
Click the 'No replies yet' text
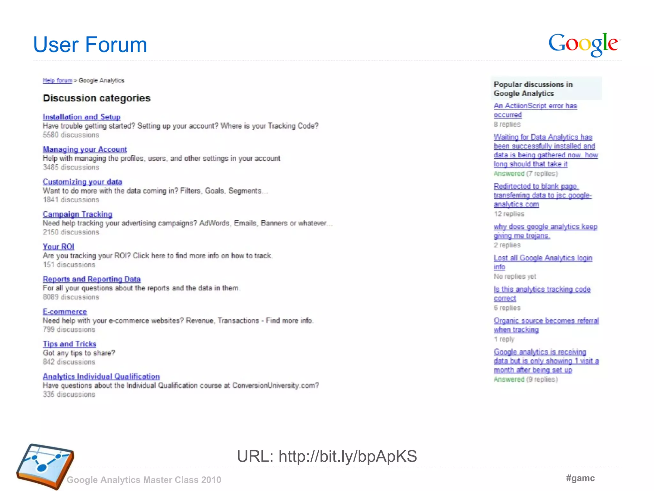515,277
